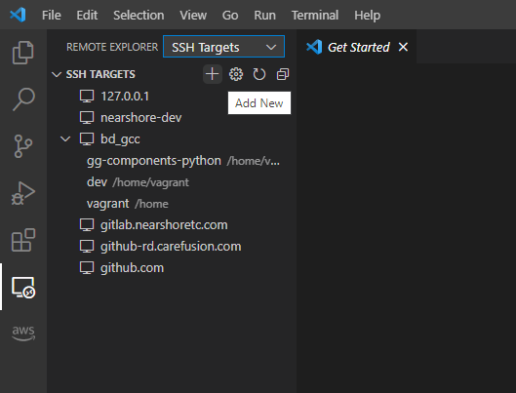Collapse the bd_gcc host tree node
516x393 pixels.
(65, 139)
